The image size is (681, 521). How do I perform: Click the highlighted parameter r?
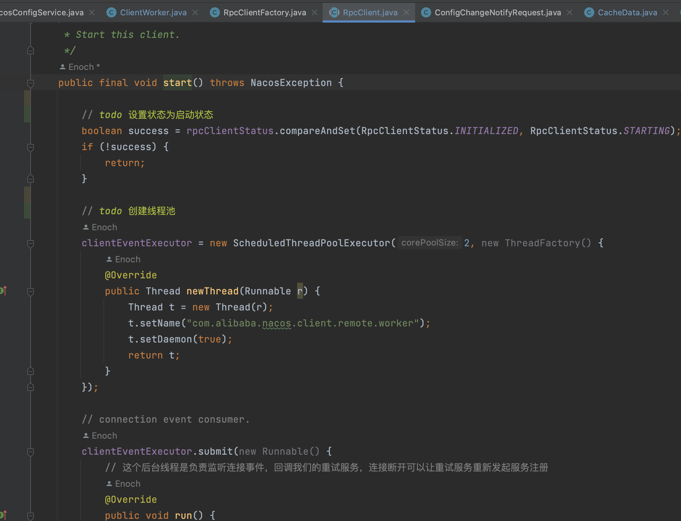(x=300, y=291)
